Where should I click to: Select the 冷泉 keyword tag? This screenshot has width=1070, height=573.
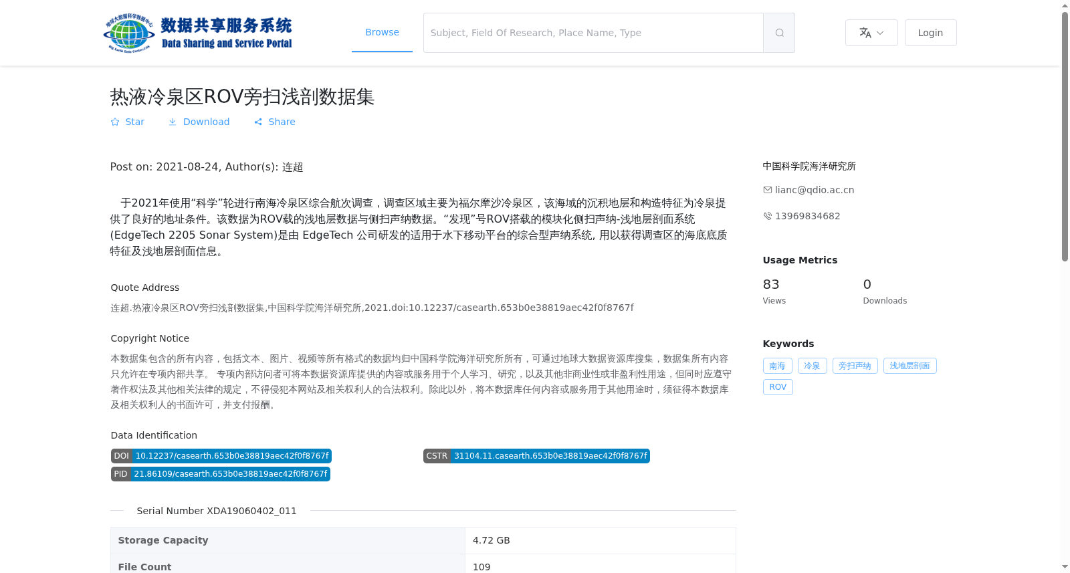(812, 366)
